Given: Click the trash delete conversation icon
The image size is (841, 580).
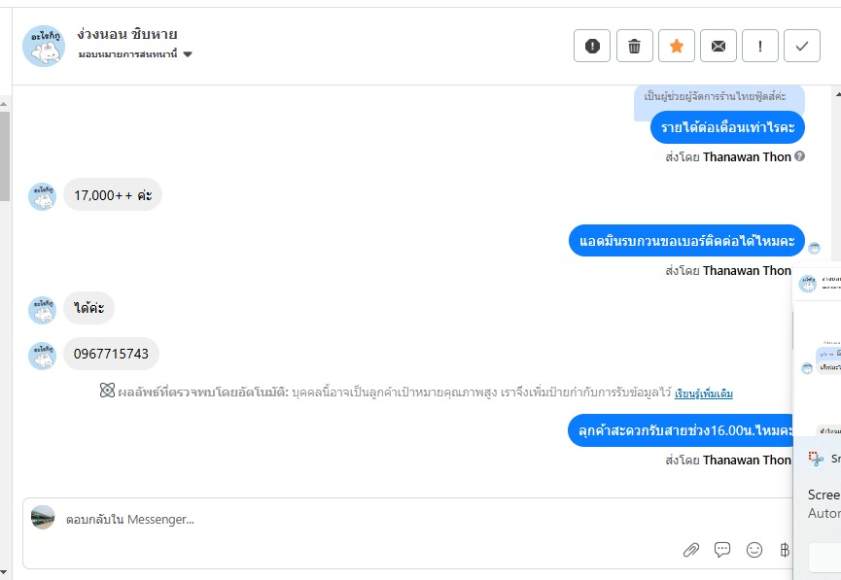Looking at the screenshot, I should [x=635, y=46].
